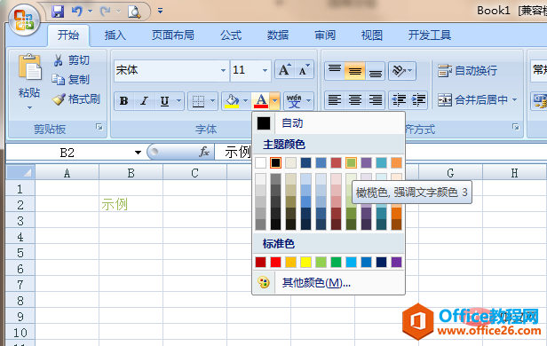
Task: Save the workbook from quick access toolbar
Action: (x=58, y=12)
